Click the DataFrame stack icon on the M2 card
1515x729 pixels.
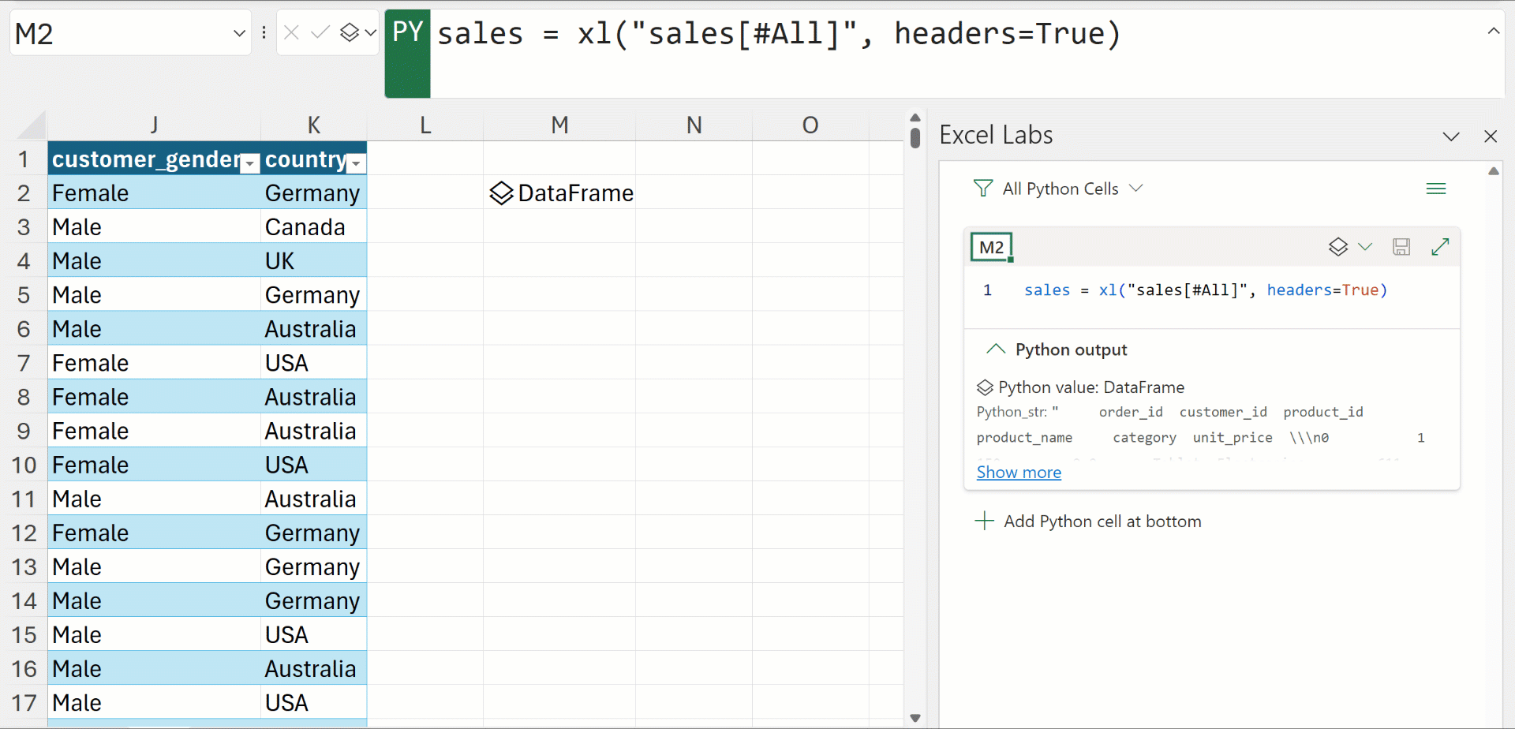(x=1337, y=246)
